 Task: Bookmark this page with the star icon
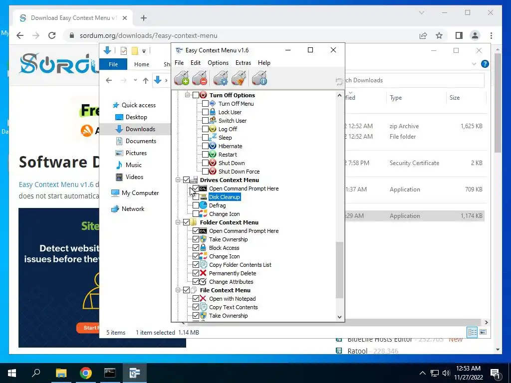[439, 35]
